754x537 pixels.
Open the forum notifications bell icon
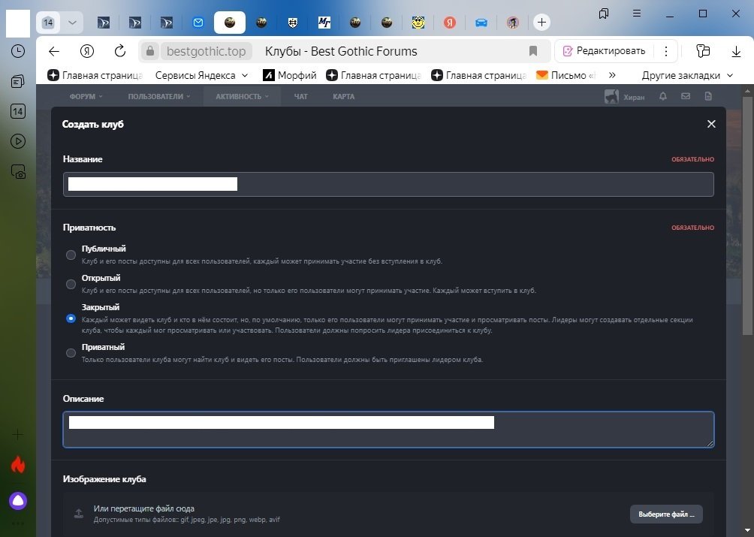point(662,97)
